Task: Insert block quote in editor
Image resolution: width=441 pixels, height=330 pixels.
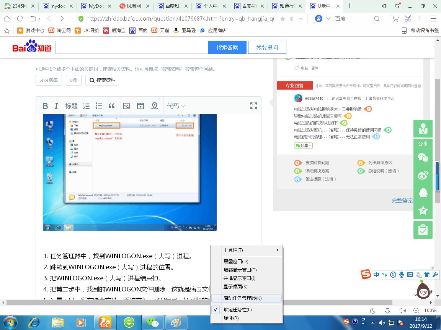Action: [112, 106]
